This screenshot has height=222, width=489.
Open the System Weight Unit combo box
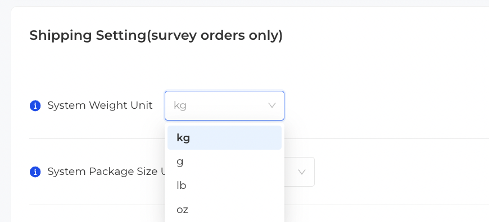click(x=224, y=105)
